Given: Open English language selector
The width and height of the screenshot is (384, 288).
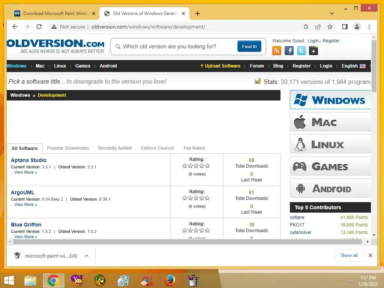Looking at the screenshot, I should 353,66.
